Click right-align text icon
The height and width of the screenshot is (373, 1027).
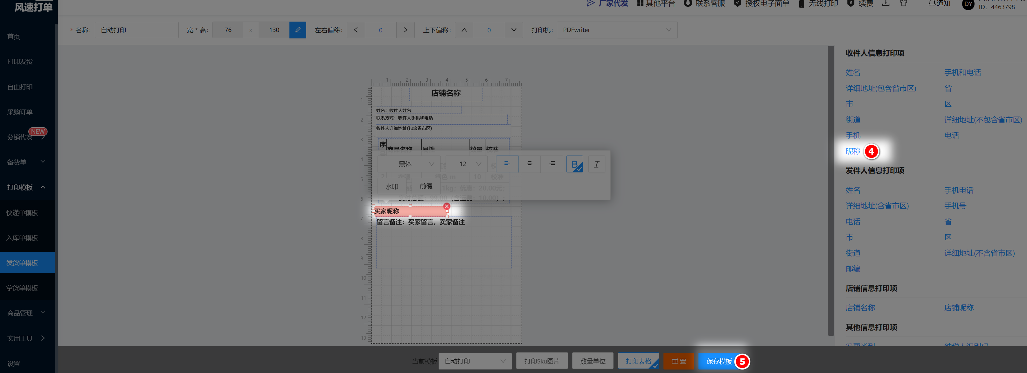coord(552,164)
